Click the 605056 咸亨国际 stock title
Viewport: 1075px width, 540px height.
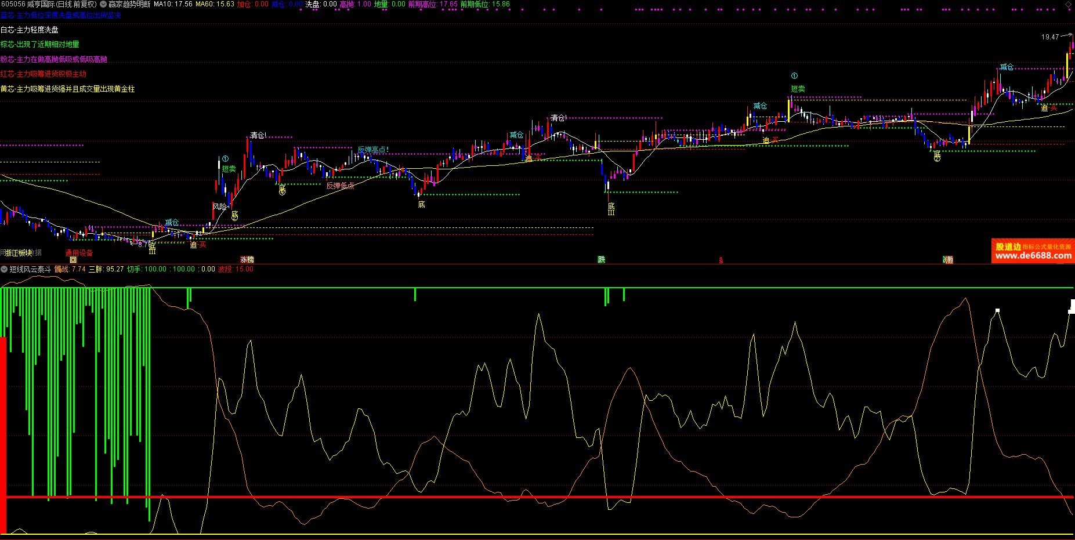[49, 4]
